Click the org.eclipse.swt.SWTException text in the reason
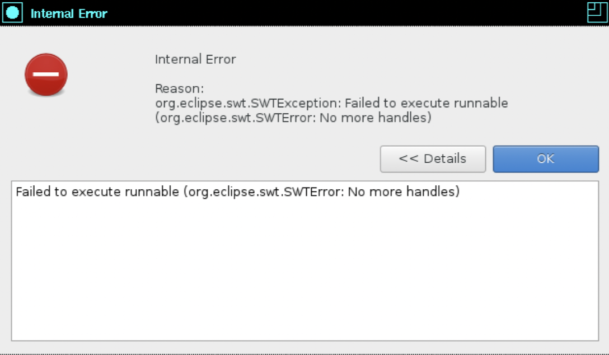This screenshot has width=609, height=355. 248,103
